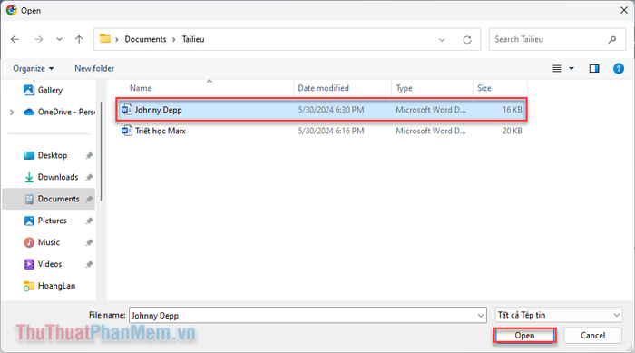Click the pin icon beside Pictures

(90, 221)
